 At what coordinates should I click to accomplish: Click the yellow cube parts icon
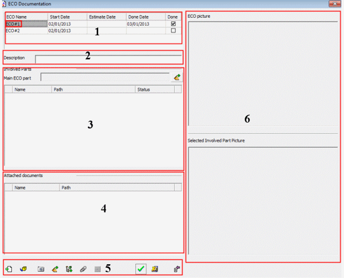(24, 269)
